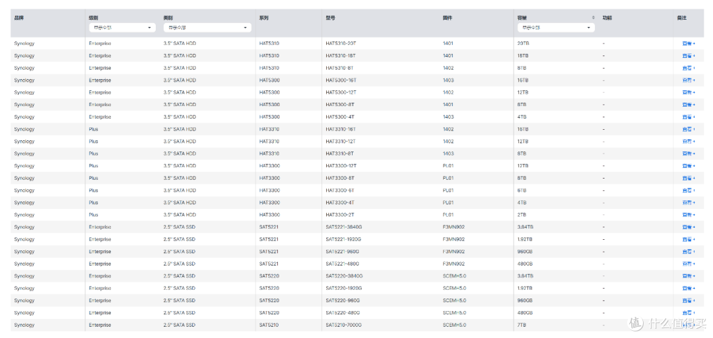Click 查看+ link for SAT5221-480G
Image resolution: width=713 pixels, height=338 pixels.
pyautogui.click(x=689, y=264)
